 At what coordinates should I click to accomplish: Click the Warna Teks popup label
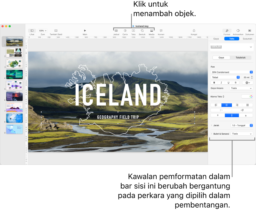[217, 97]
